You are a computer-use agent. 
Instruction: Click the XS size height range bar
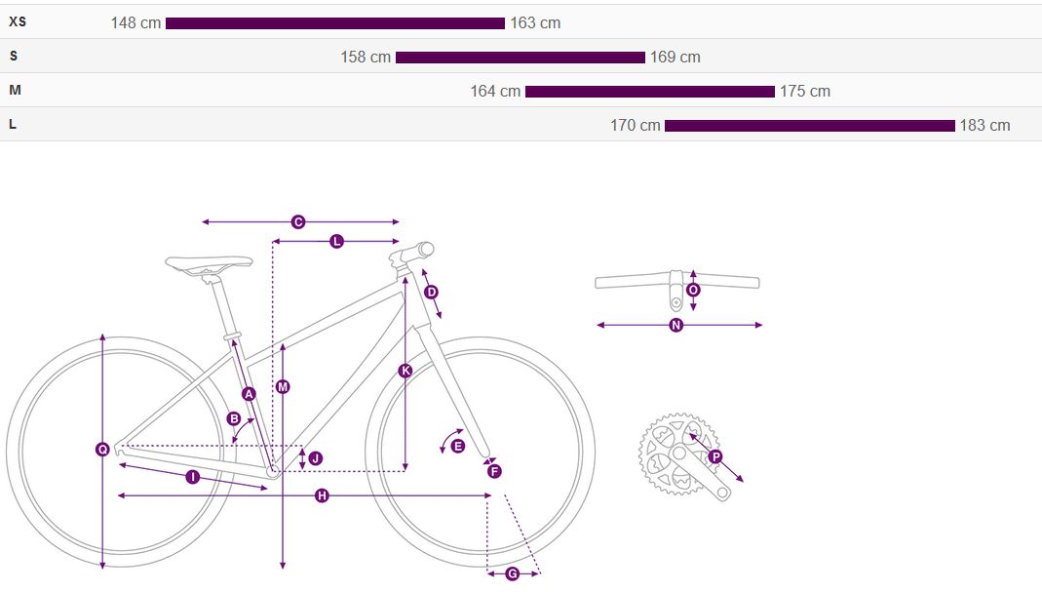coord(335,23)
